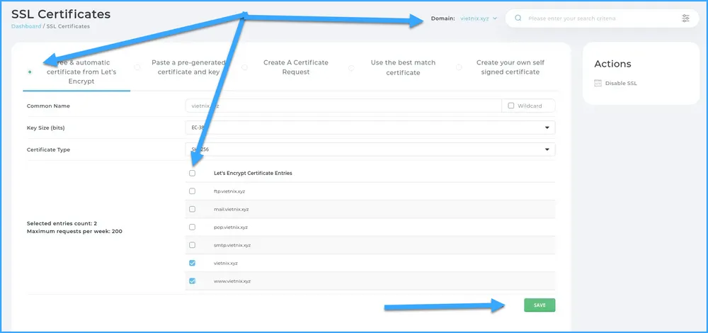
Task: Tick the Wildcard checkbox
Action: [510, 106]
